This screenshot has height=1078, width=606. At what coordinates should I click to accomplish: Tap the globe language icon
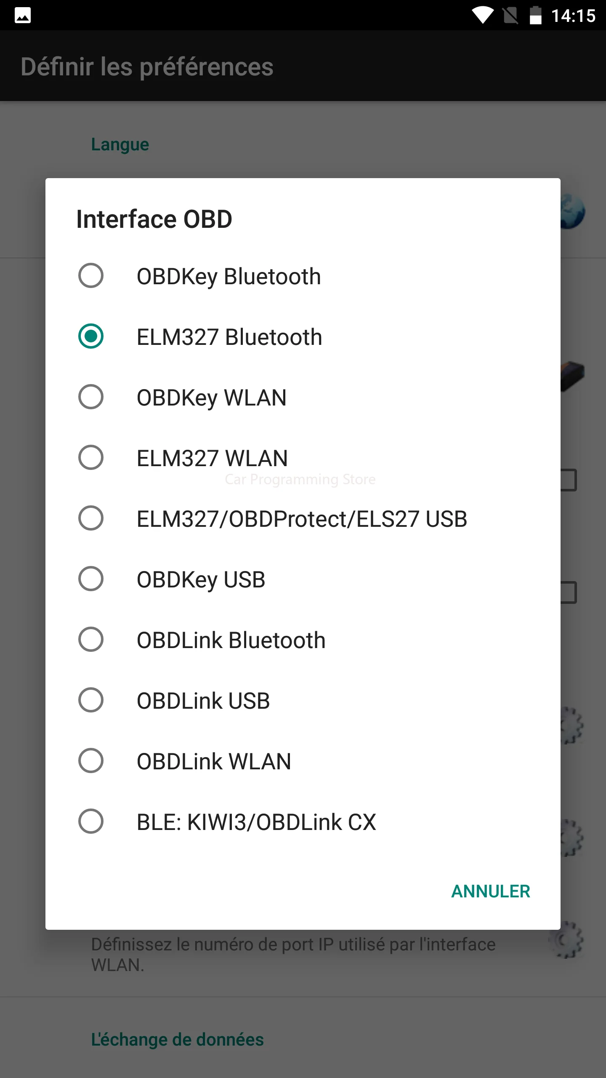[x=572, y=211]
